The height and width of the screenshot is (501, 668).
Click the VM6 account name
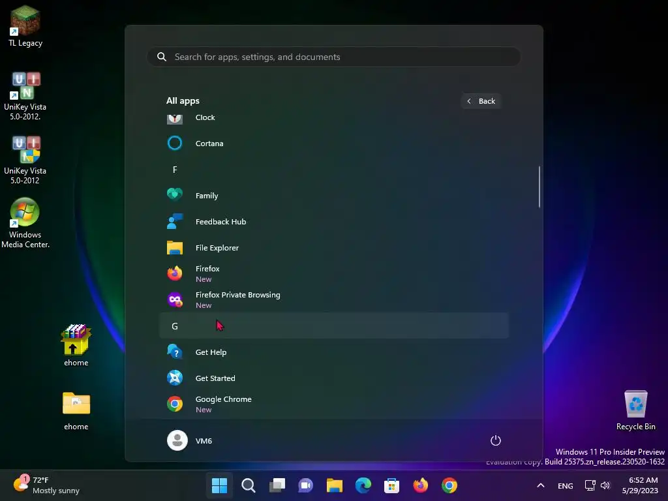(204, 441)
